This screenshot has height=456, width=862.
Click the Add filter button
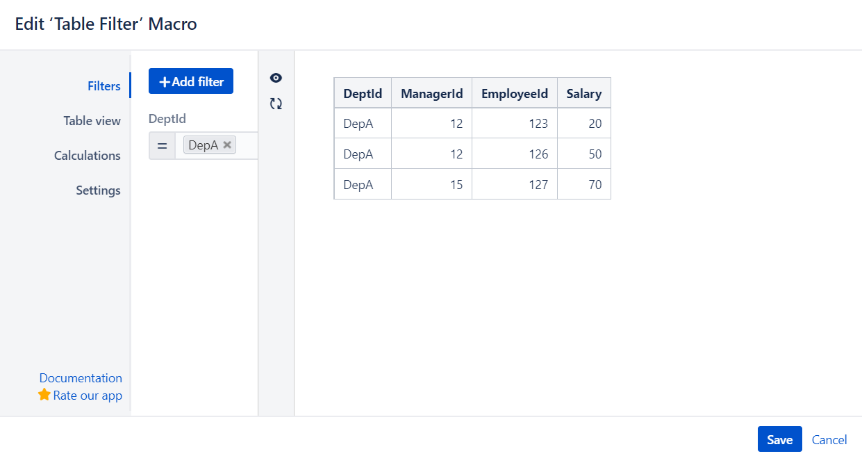tap(190, 81)
